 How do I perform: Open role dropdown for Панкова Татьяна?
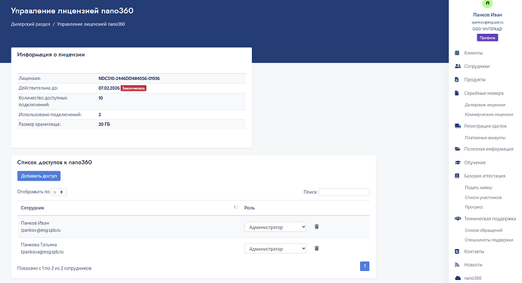pyautogui.click(x=275, y=248)
